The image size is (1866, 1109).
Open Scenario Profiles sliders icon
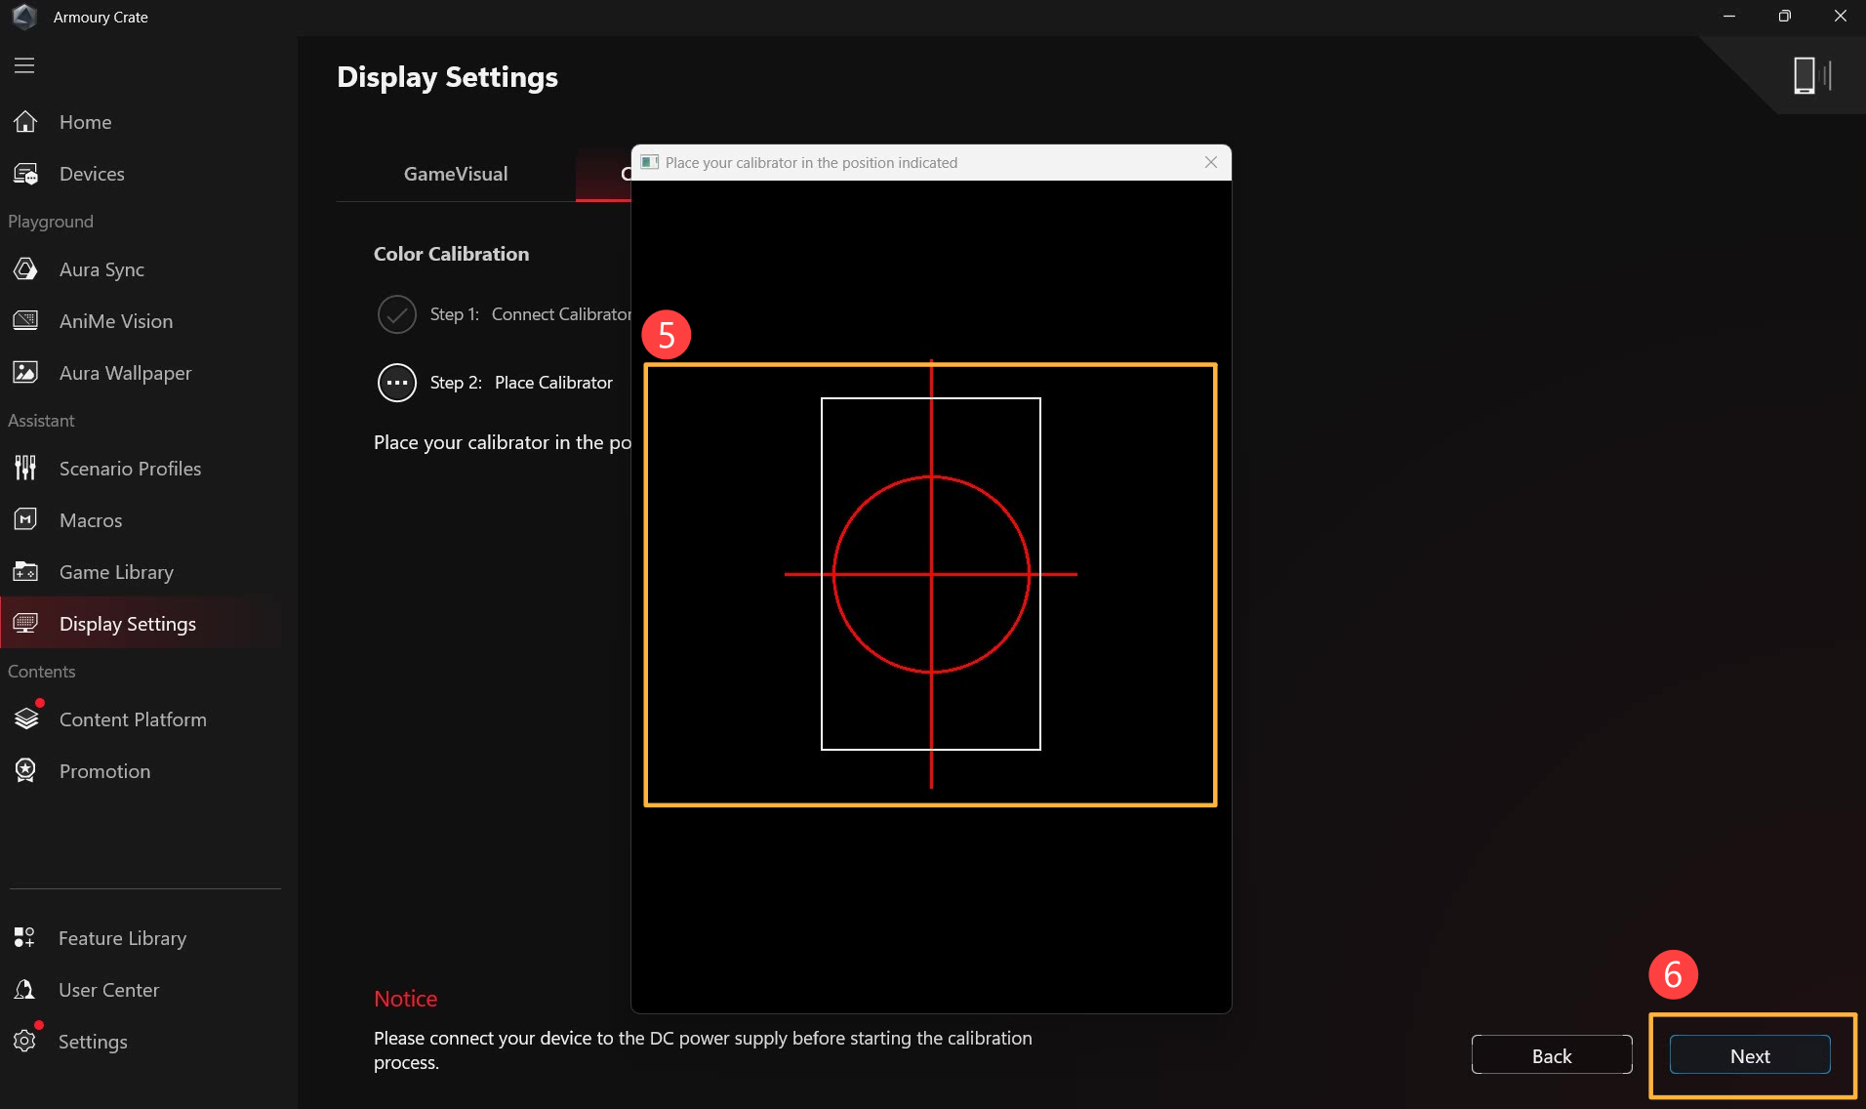pos(25,469)
